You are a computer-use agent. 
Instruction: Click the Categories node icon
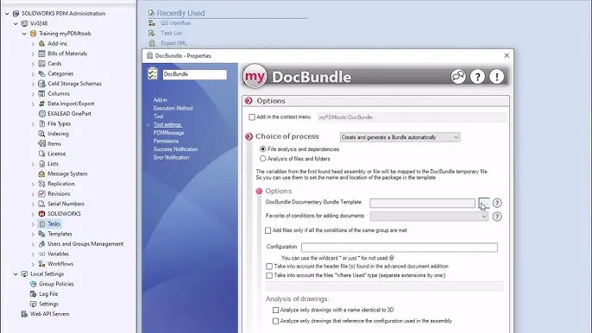[42, 73]
